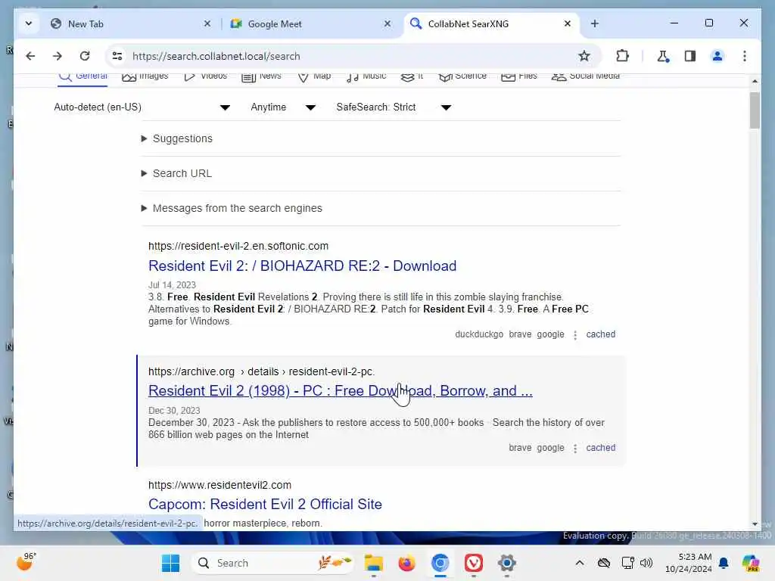Bookmark this page with the star icon
775x581 pixels.
(584, 56)
